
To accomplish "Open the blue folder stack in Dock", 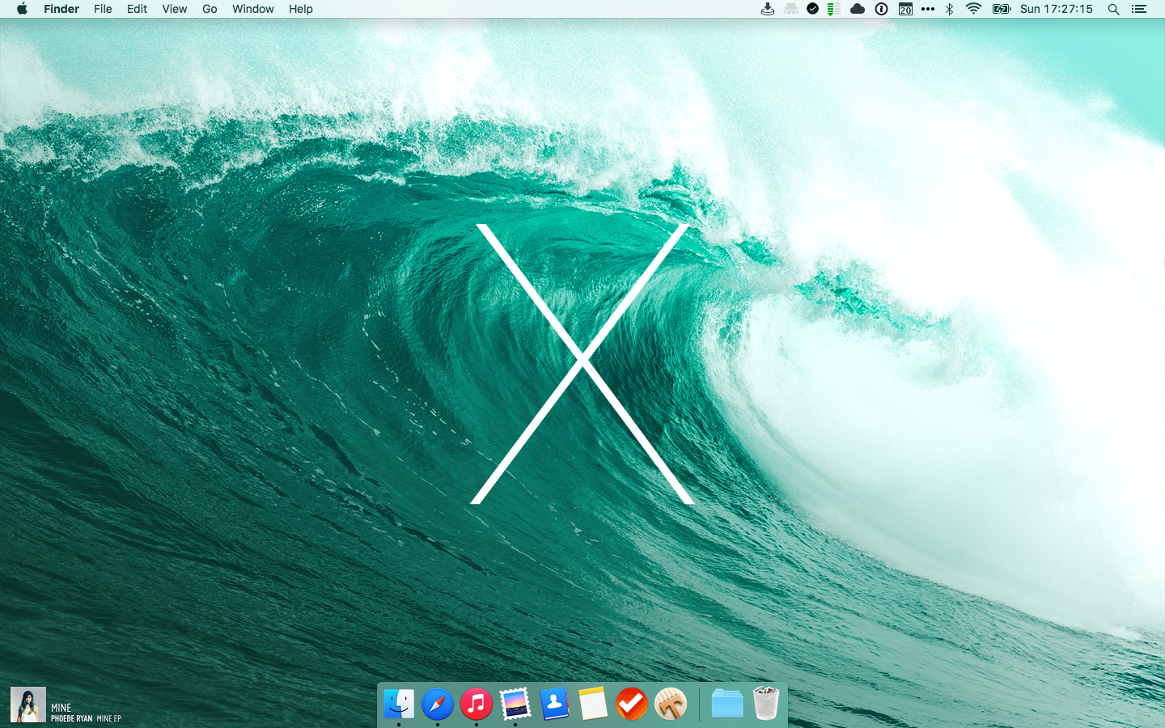I will pos(727,704).
